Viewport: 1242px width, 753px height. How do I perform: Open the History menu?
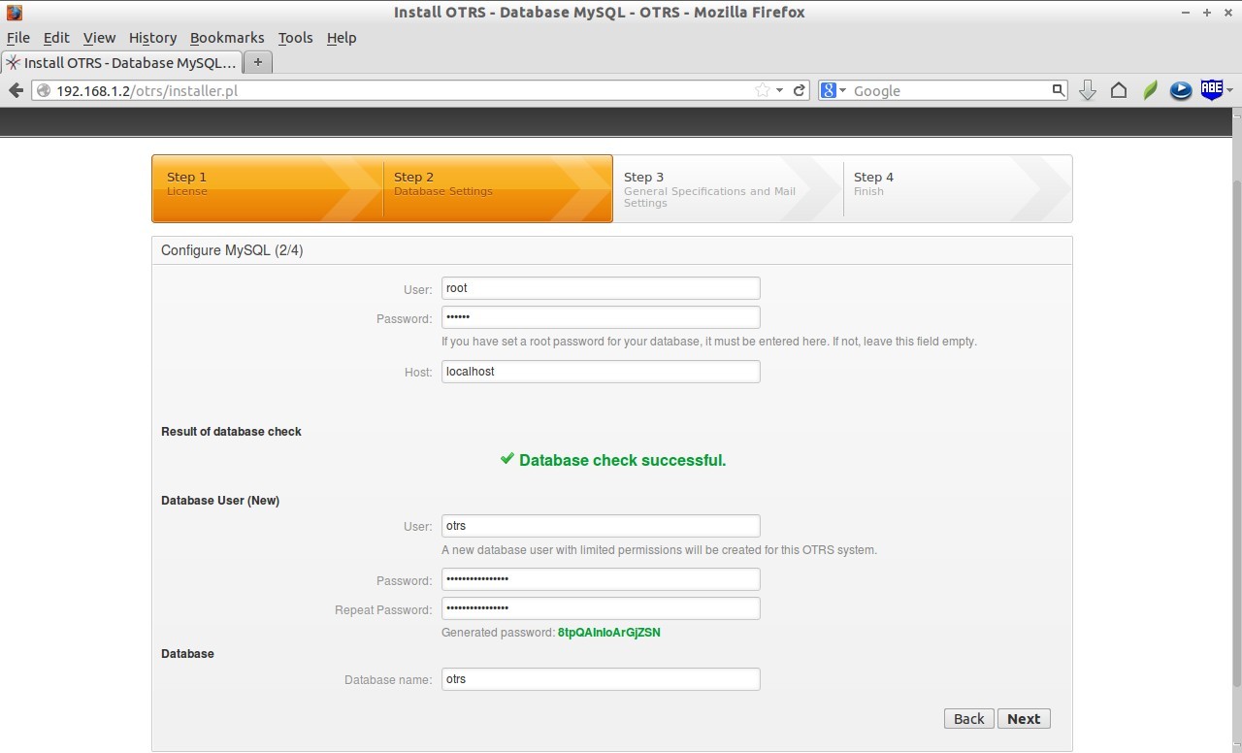click(152, 38)
